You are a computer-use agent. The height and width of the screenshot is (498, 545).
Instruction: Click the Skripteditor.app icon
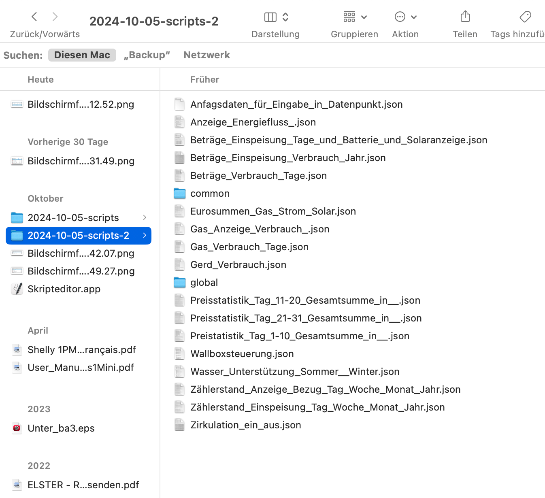tap(17, 289)
